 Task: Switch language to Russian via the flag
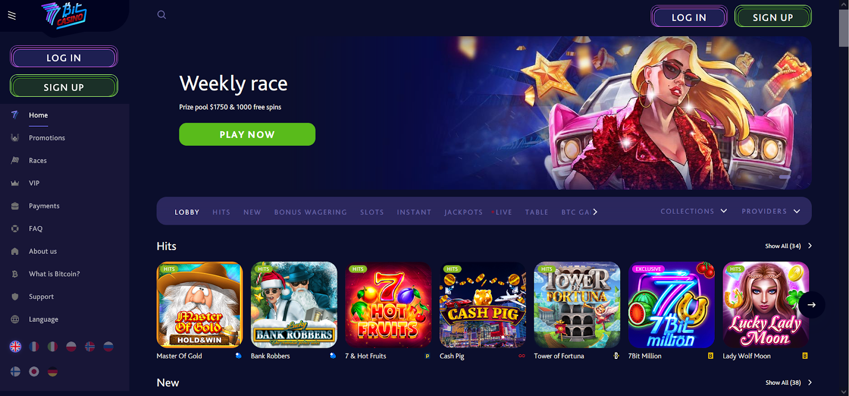[108, 347]
